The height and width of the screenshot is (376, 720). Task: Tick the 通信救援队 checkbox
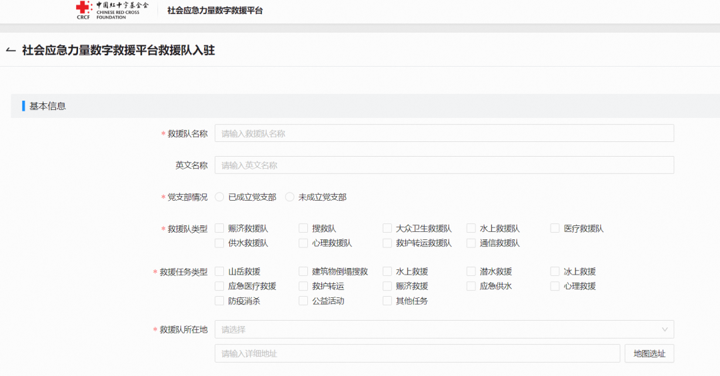471,243
